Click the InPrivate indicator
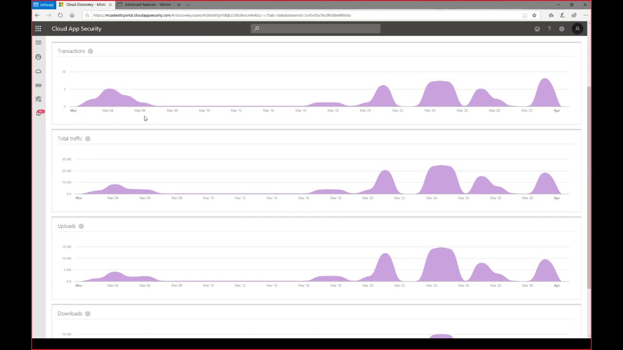The image size is (623, 350). 44,5
